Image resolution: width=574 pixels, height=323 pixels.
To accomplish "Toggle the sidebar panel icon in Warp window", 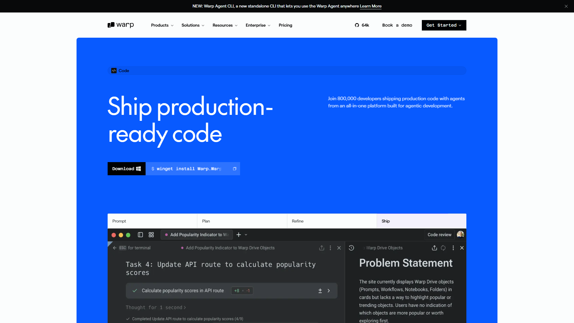I will coord(140,235).
